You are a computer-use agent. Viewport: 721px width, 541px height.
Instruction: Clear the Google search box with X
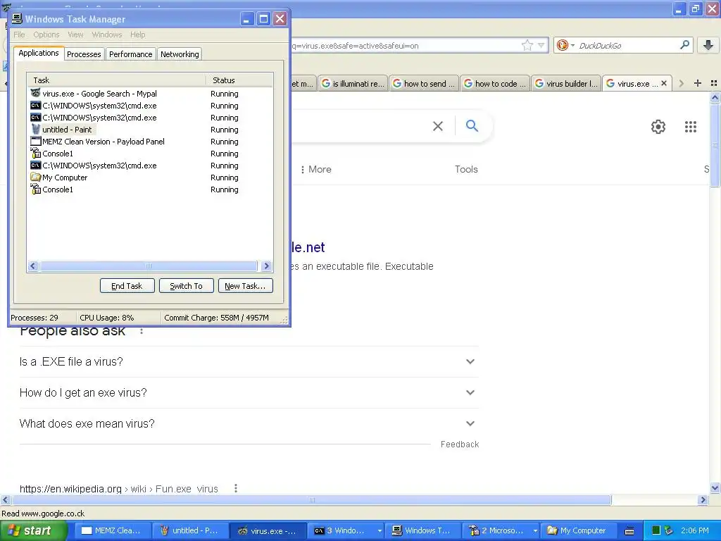438,126
